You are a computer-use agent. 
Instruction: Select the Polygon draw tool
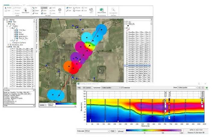point(77,11)
